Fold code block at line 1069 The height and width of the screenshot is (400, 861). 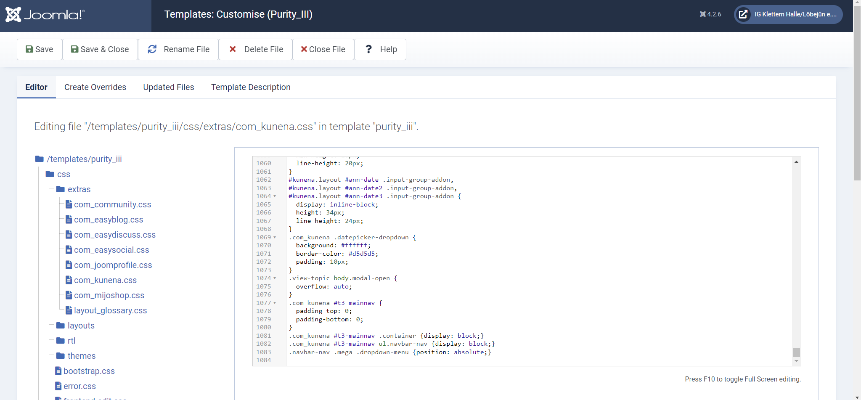pos(275,238)
